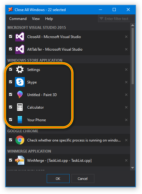
Task: Select the 'Your Phone' title text
Action: (37, 120)
